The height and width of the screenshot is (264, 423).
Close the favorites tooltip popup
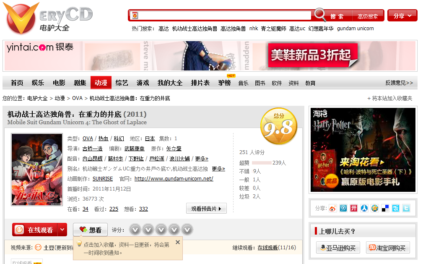coord(177,242)
